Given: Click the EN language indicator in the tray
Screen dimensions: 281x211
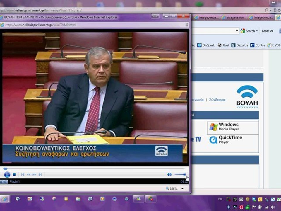Looking at the screenshot, I should click(220, 199).
